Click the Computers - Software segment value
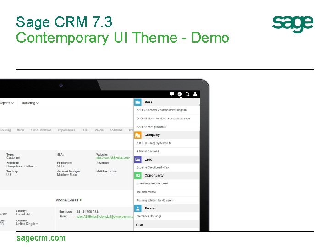 click(22, 166)
